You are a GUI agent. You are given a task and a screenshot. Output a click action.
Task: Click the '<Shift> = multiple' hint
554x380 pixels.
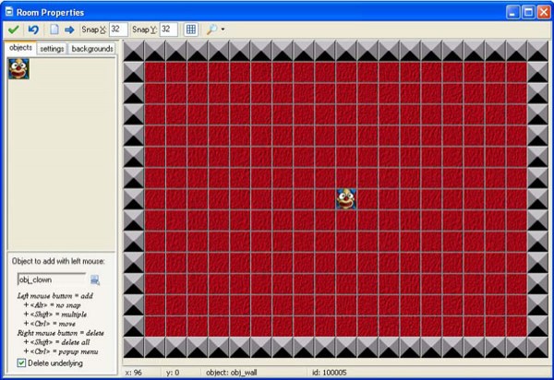55,315
